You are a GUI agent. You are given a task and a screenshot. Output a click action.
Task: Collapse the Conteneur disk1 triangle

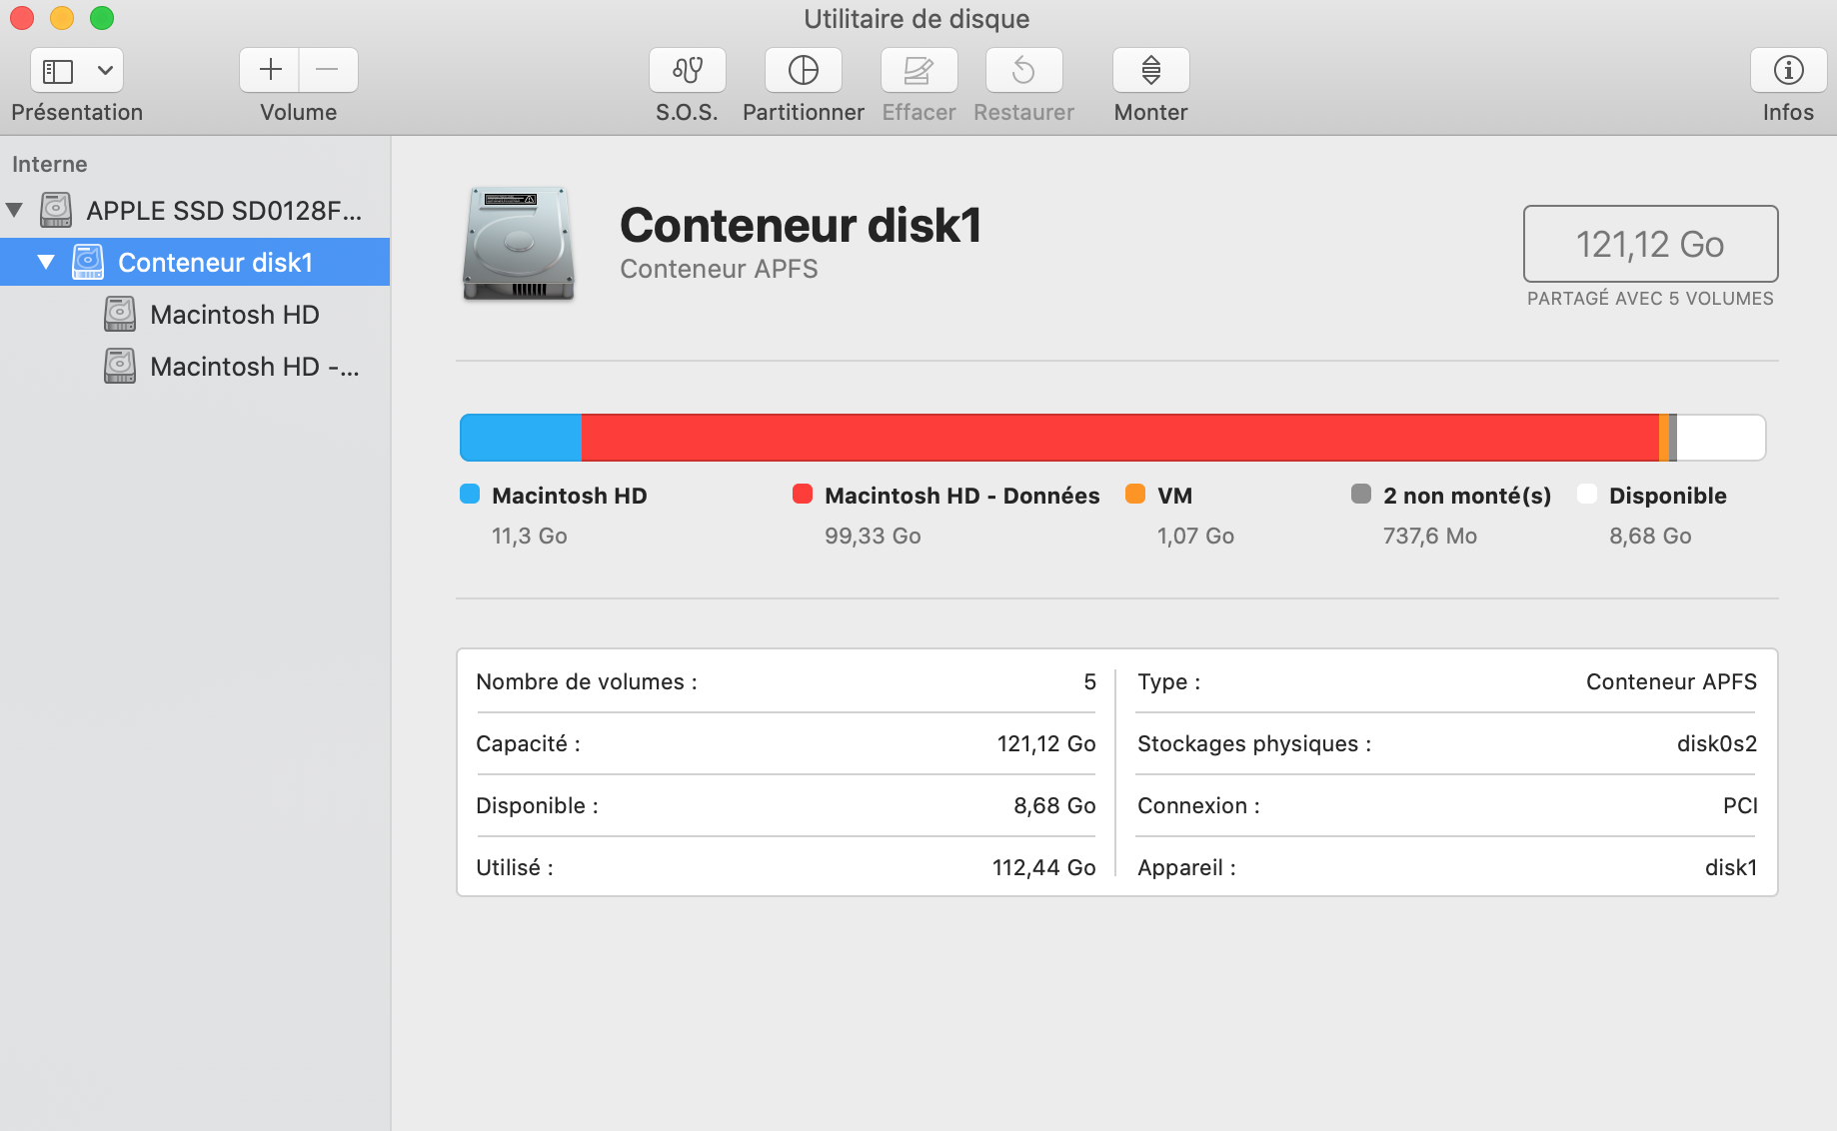(x=46, y=262)
